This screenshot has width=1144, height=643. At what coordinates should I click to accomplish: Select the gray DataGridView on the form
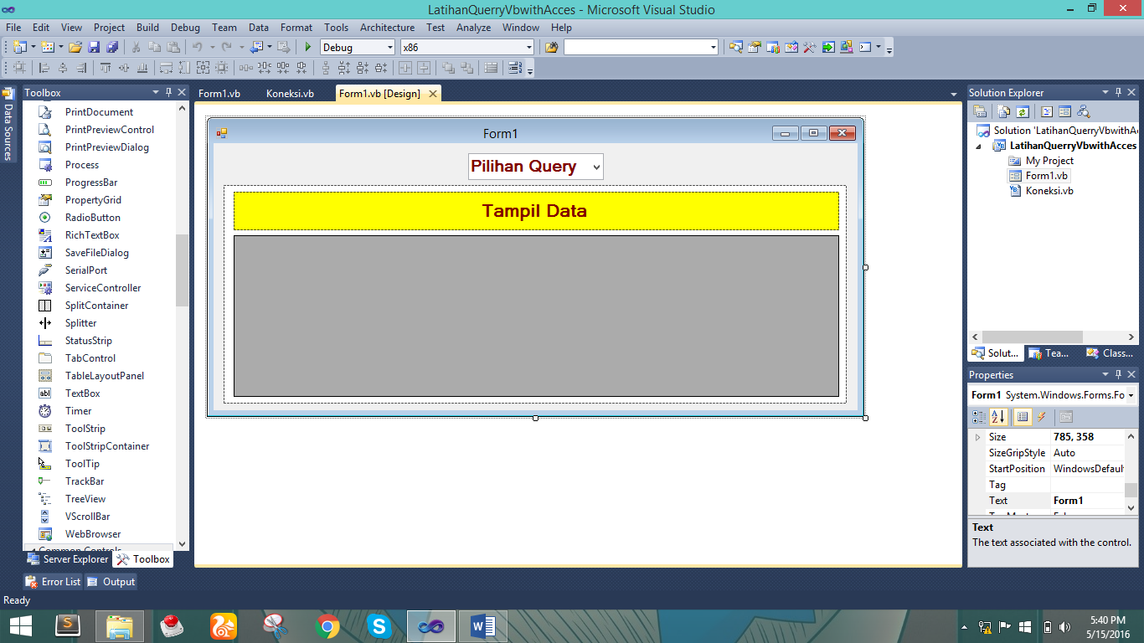coord(536,316)
